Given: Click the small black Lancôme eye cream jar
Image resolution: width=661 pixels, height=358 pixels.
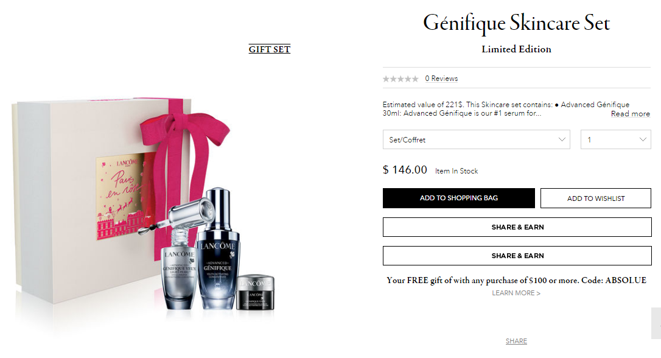Looking at the screenshot, I should (x=256, y=293).
